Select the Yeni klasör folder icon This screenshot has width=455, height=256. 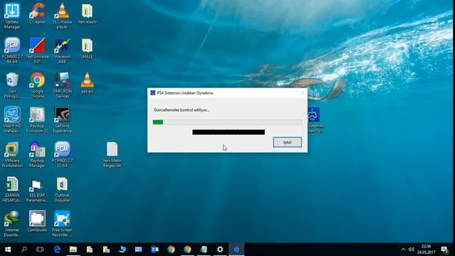pos(87,14)
